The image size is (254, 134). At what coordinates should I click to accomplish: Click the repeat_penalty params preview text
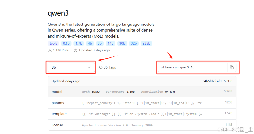pos(142,103)
